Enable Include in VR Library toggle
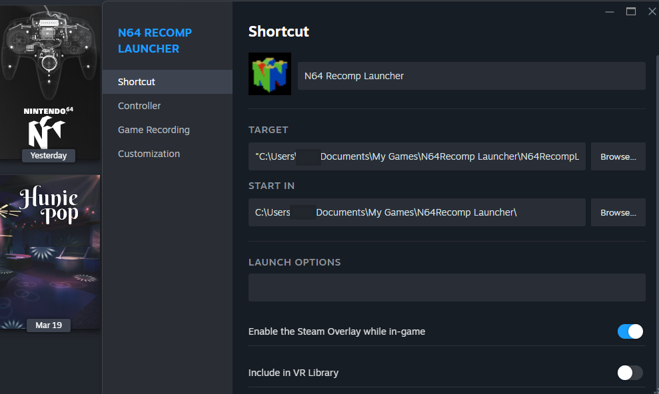The height and width of the screenshot is (394, 659). (630, 373)
